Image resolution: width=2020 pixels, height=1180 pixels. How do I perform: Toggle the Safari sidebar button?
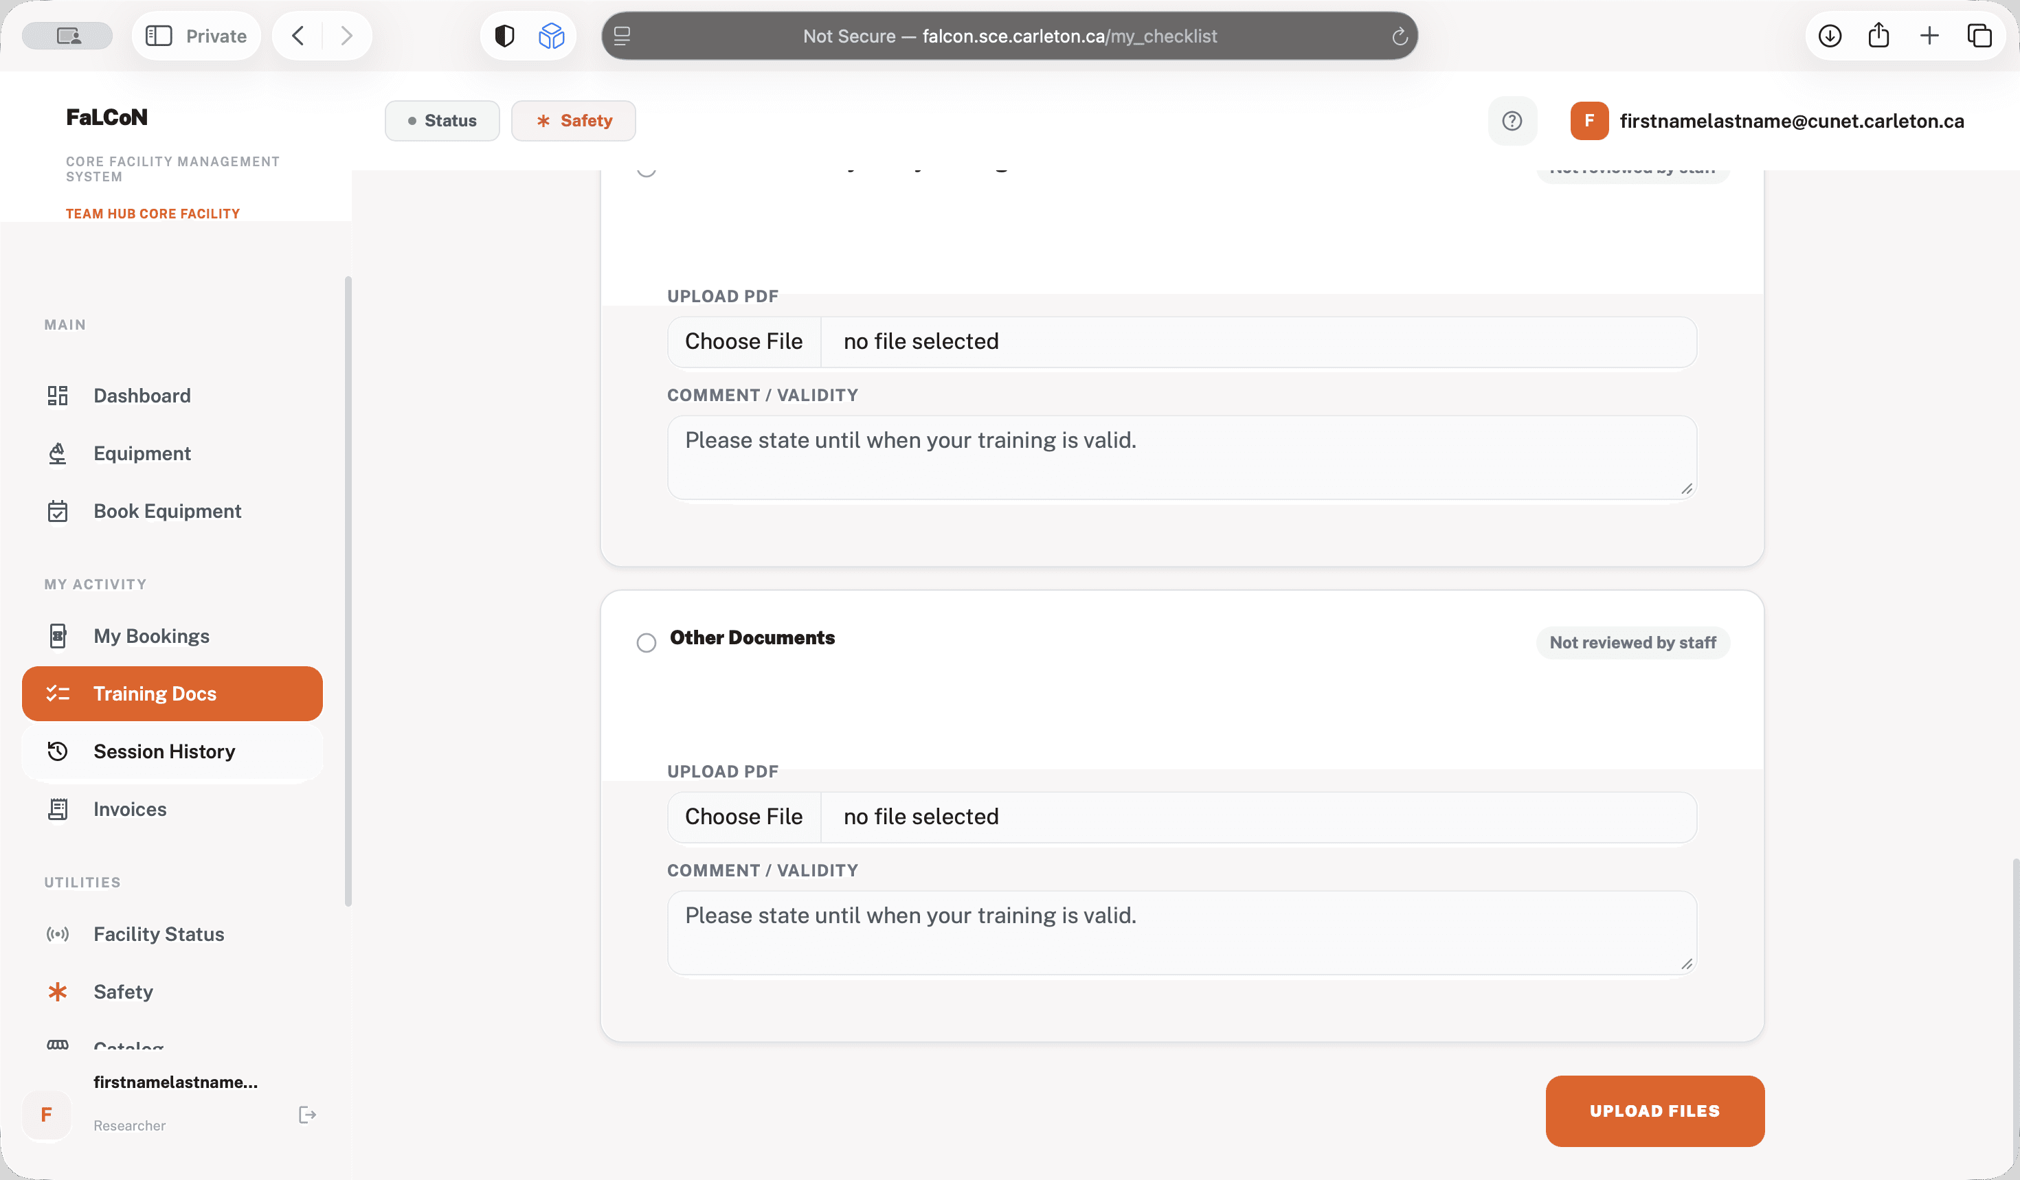point(159,36)
